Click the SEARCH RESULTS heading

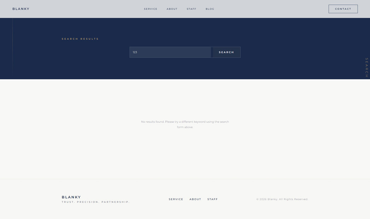pyautogui.click(x=80, y=39)
